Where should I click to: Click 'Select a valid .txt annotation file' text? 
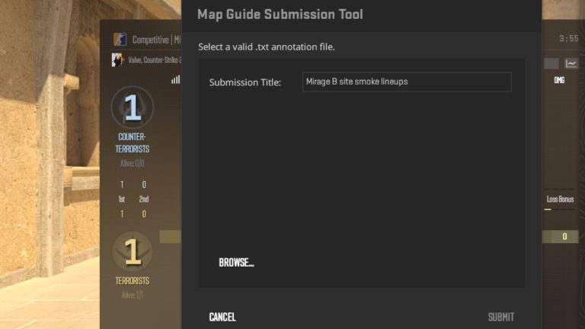tap(267, 47)
